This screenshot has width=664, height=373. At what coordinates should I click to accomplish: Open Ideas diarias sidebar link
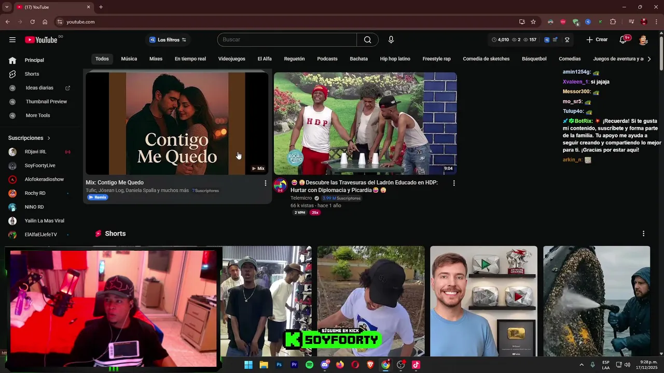(40, 88)
